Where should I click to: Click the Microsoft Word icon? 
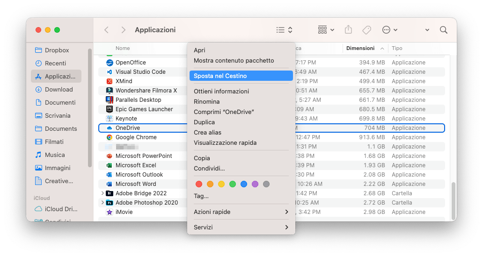110,184
